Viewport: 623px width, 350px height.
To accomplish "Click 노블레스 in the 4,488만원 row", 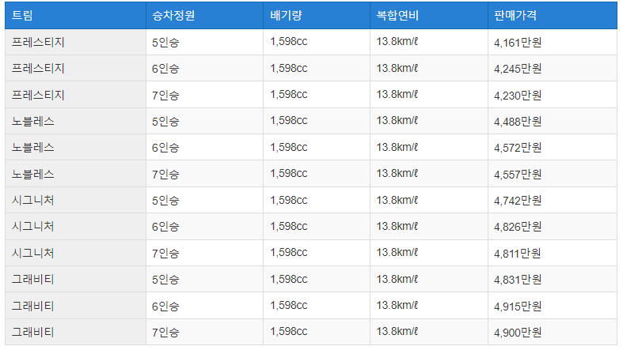I will (x=32, y=121).
